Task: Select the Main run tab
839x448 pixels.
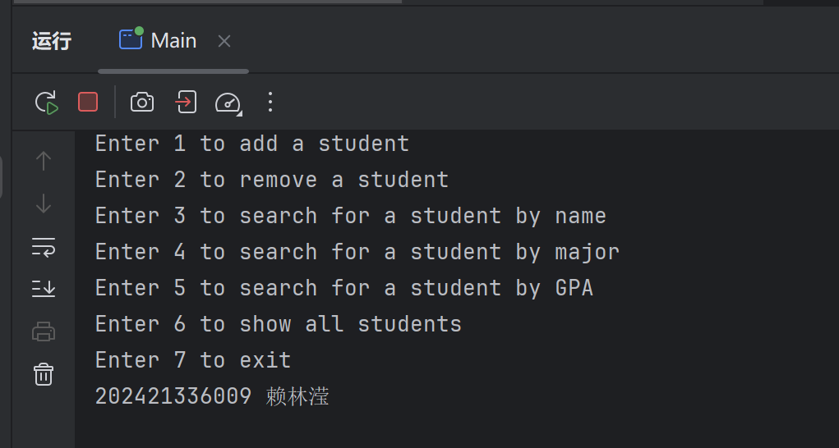Action: (159, 40)
